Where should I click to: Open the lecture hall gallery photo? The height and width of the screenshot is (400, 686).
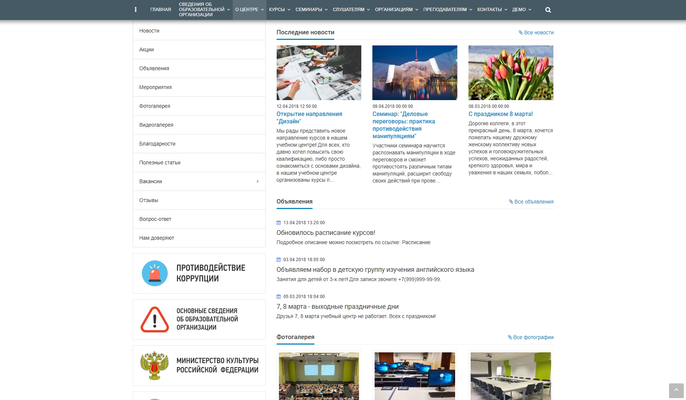coord(319,376)
